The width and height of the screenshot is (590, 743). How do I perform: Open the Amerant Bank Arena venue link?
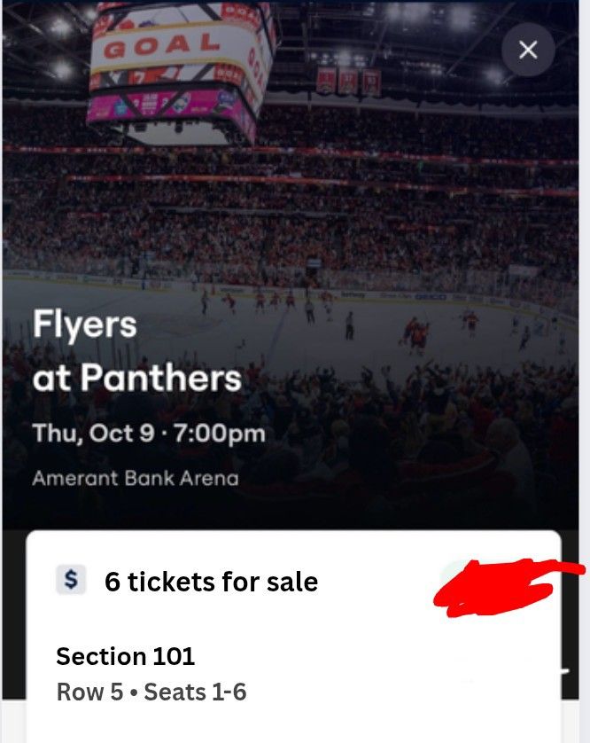[x=135, y=479]
